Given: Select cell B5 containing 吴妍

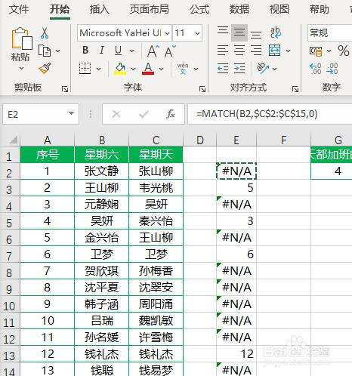Looking at the screenshot, I should click(x=102, y=221).
